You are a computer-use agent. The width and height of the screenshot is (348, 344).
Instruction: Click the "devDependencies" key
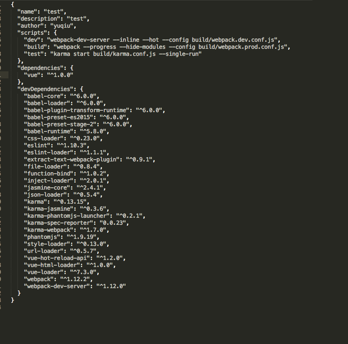(45, 89)
